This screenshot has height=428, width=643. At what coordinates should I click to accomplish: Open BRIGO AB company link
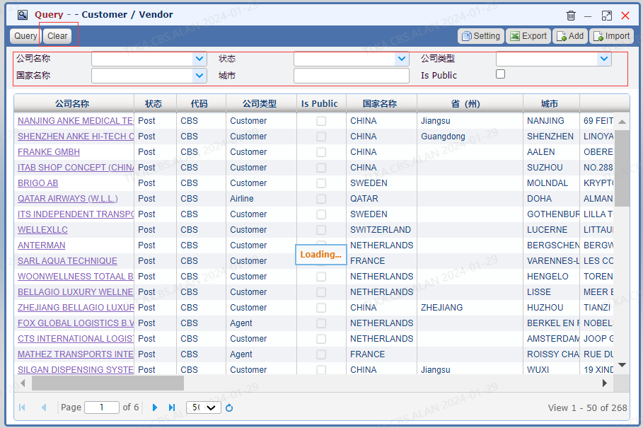[x=37, y=183]
